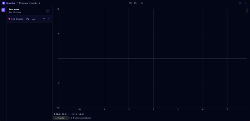Close the Graphica window
Image resolution: width=250 pixels, height=121 pixels.
(245, 3)
